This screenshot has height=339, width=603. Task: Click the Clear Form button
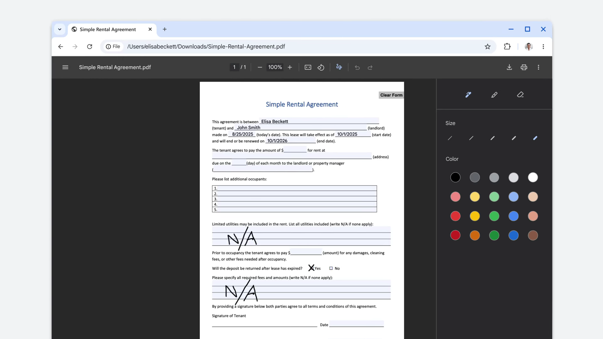tap(391, 95)
